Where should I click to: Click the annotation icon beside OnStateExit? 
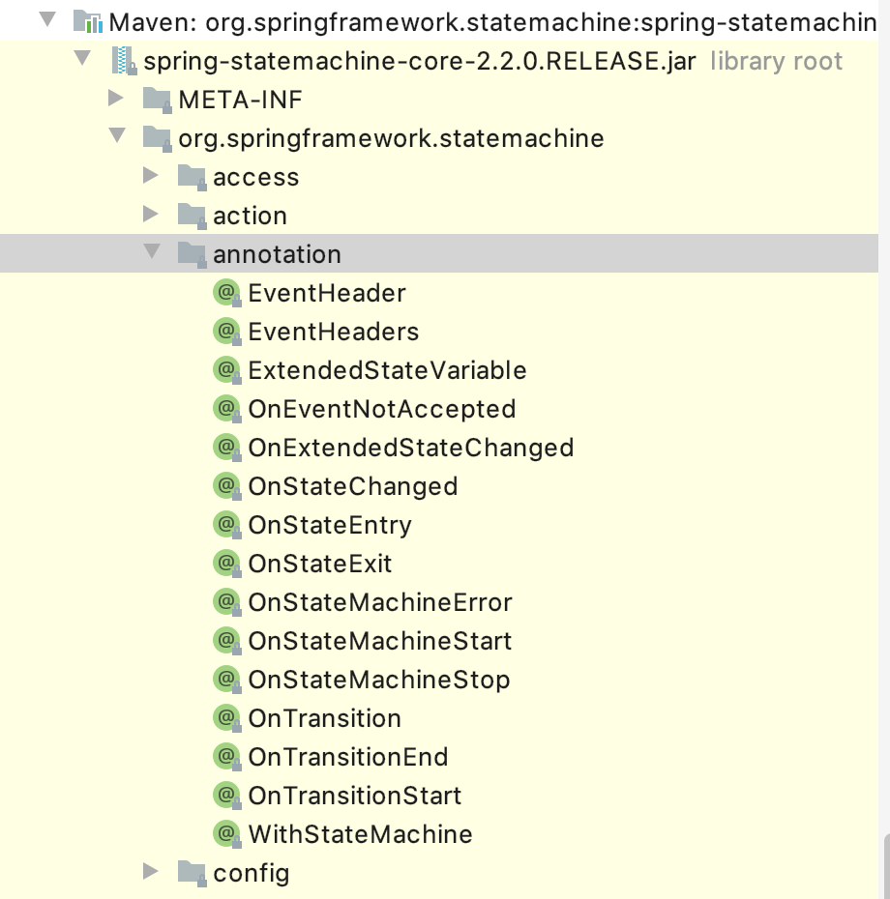227,564
